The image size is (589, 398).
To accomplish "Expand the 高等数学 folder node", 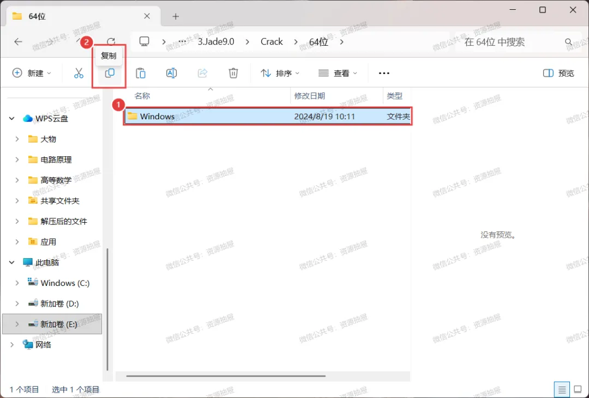I will tap(17, 180).
